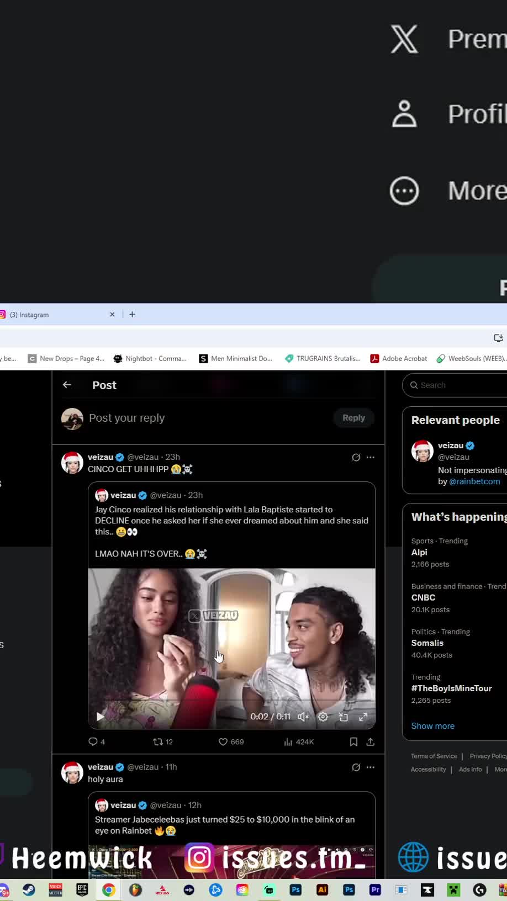507x901 pixels.
Task: Click the reply icon showing 4 replies
Action: 97,741
